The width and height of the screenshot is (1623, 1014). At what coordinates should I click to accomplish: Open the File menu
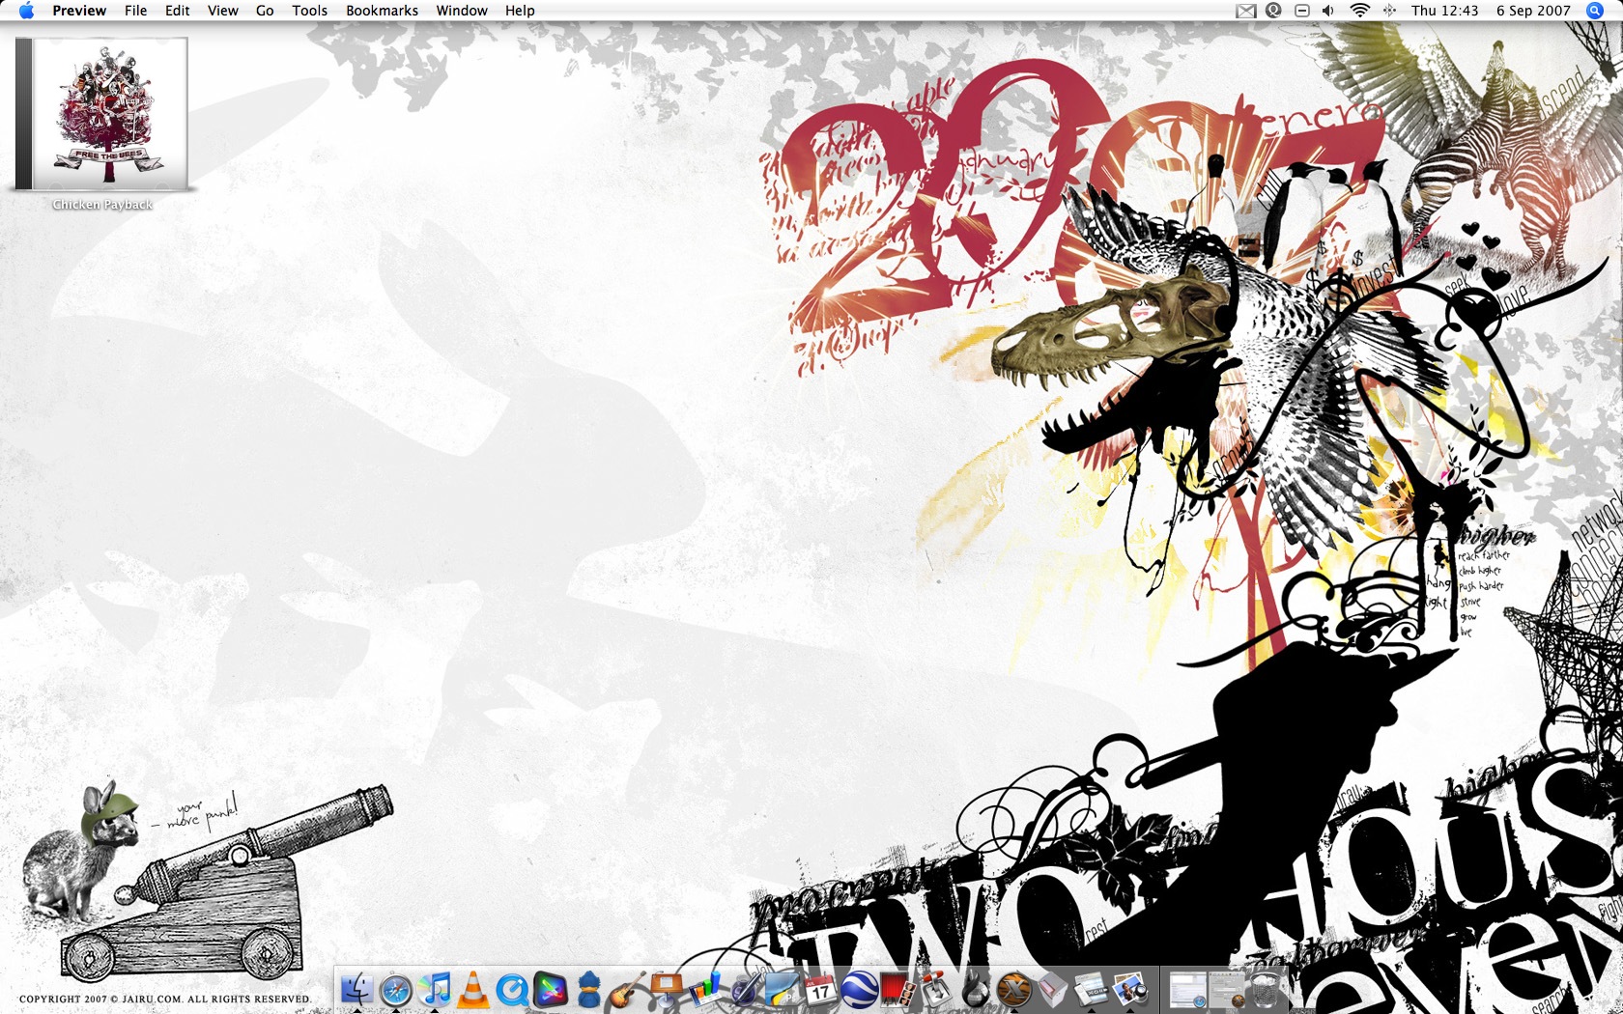pyautogui.click(x=135, y=11)
